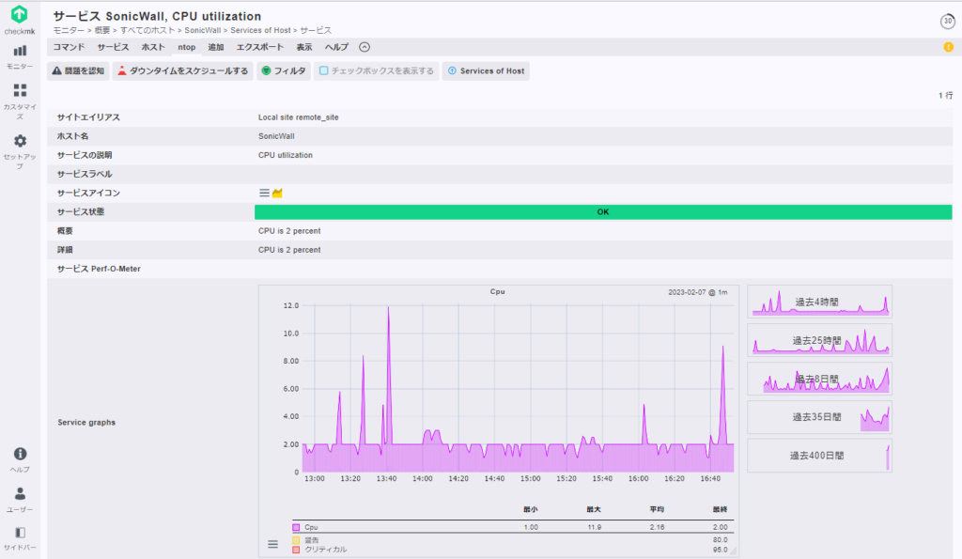This screenshot has height=559, width=962.
Task: Open the ヘルプ menu in the menu bar
Action: coord(336,47)
